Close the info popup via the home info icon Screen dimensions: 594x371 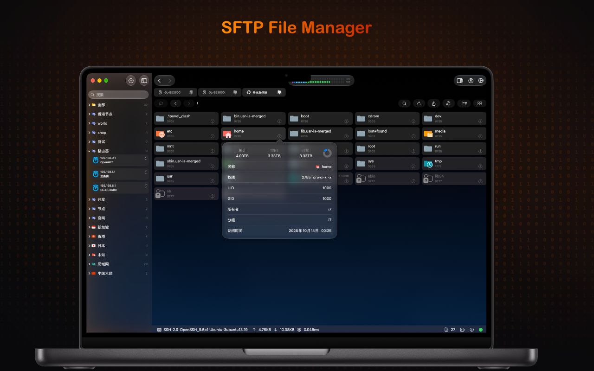279,136
